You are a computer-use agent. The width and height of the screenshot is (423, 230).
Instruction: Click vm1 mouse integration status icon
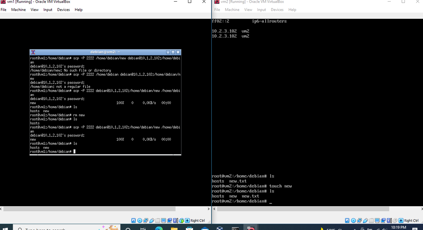(181, 220)
